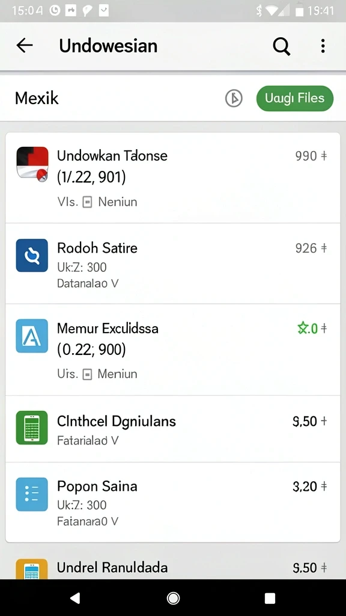Image resolution: width=346 pixels, height=616 pixels.
Task: Tap the Android recent apps square button
Action: click(270, 598)
